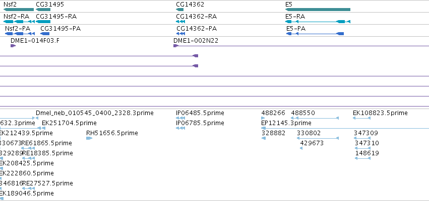This screenshot has height=201, width=429.
Task: Click the Nsf2-RA transcript glyph
Action: [19, 22]
